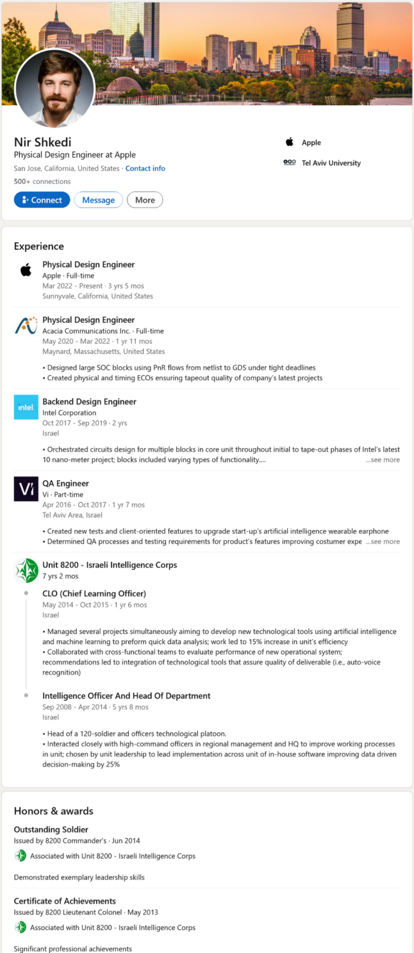414x953 pixels.
Task: Click the Apple company logo in Experience
Action: (25, 270)
